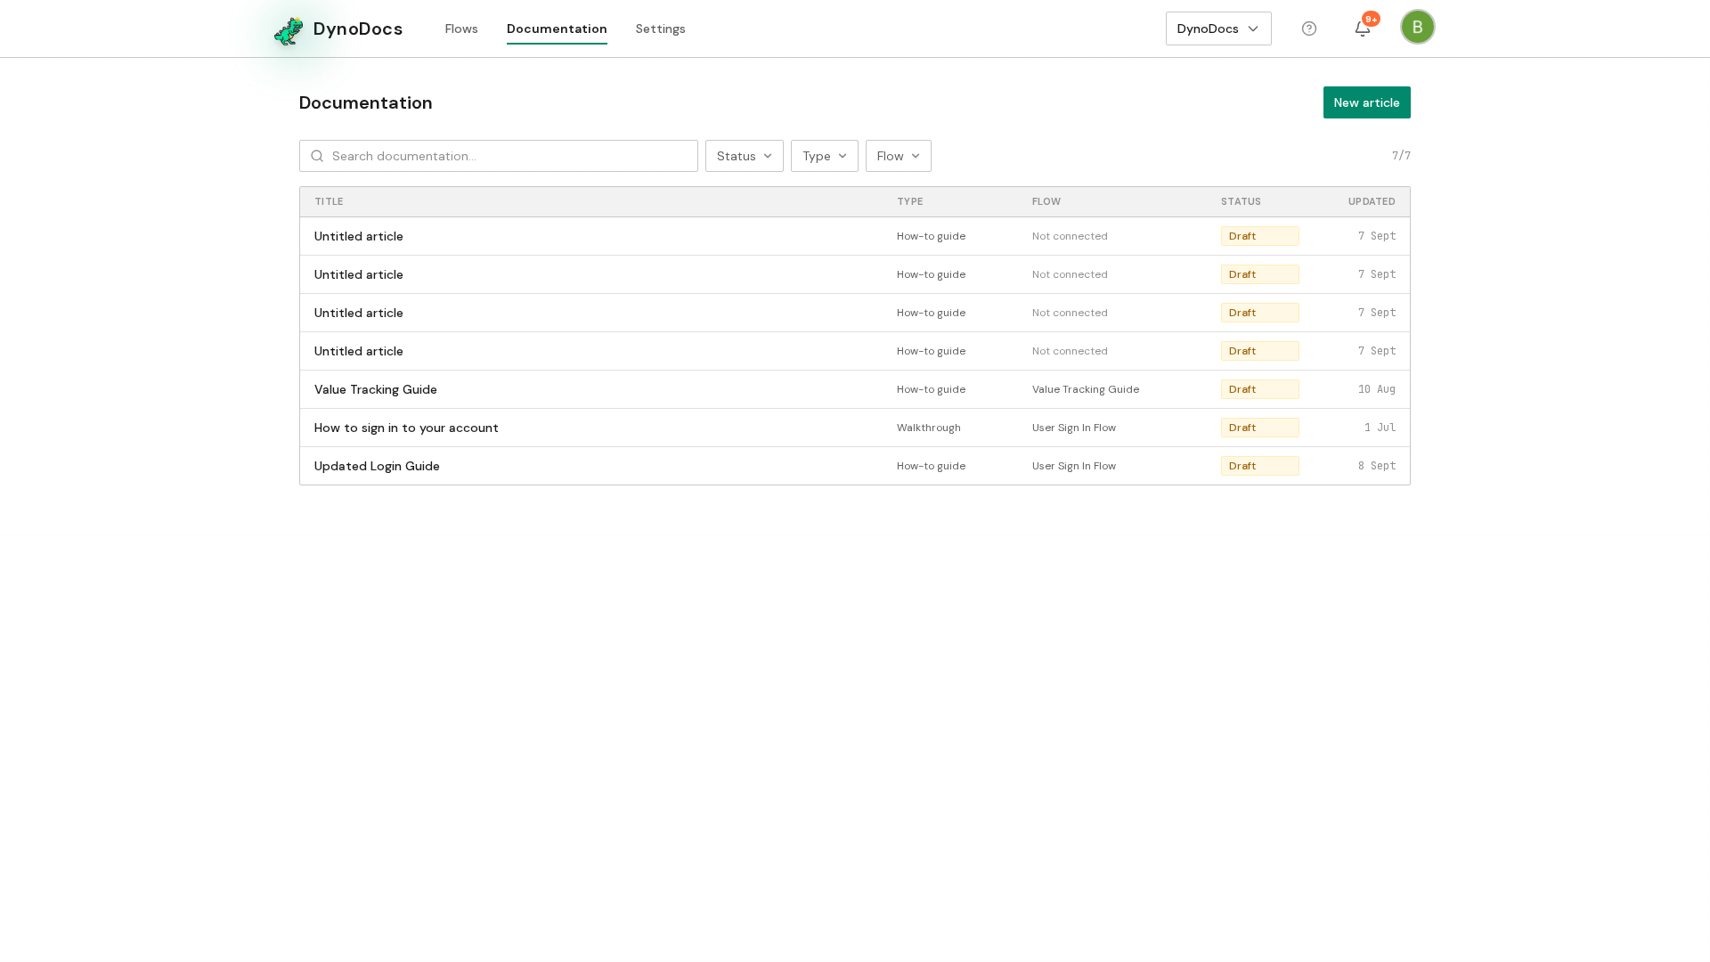Open the Type filter dropdown
1710x962 pixels.
tap(825, 156)
